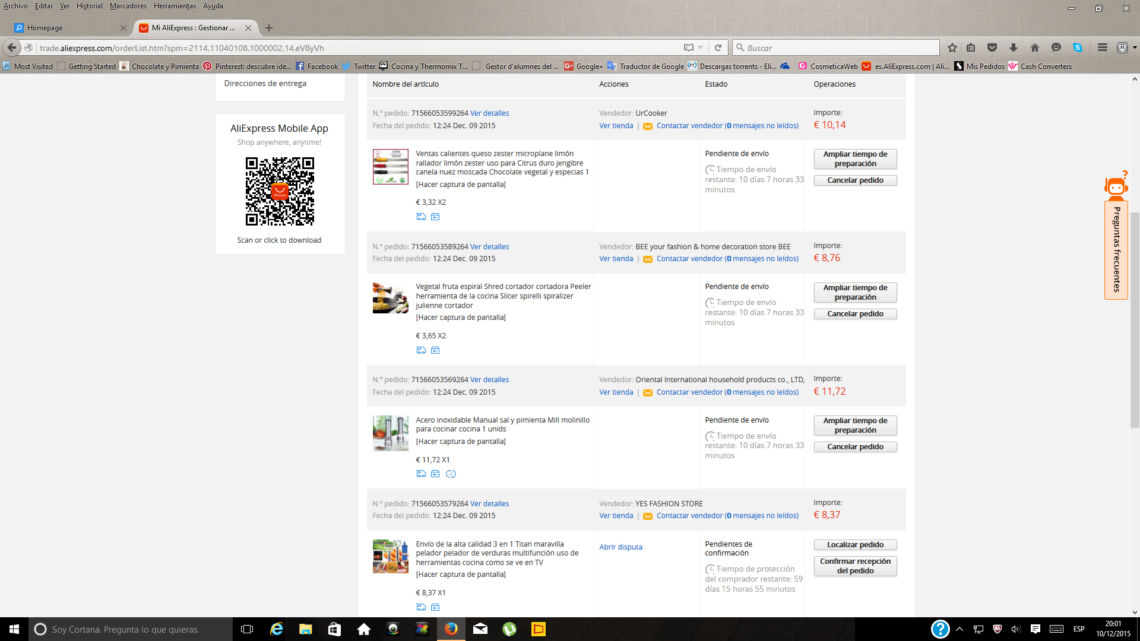This screenshot has width=1140, height=641.
Task: Close the Mi AliExpress tab
Action: point(248,28)
